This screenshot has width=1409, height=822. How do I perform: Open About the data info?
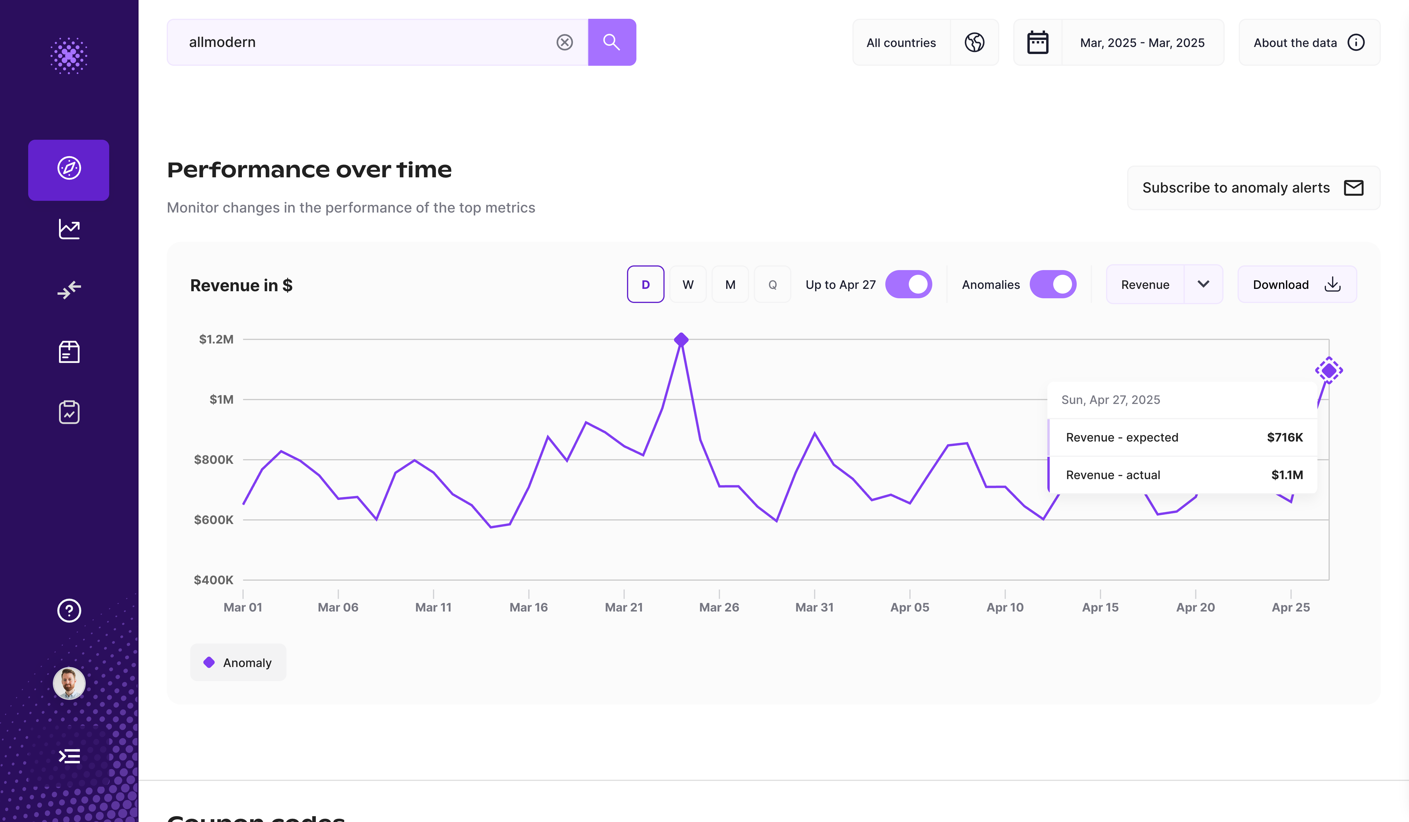pos(1309,43)
